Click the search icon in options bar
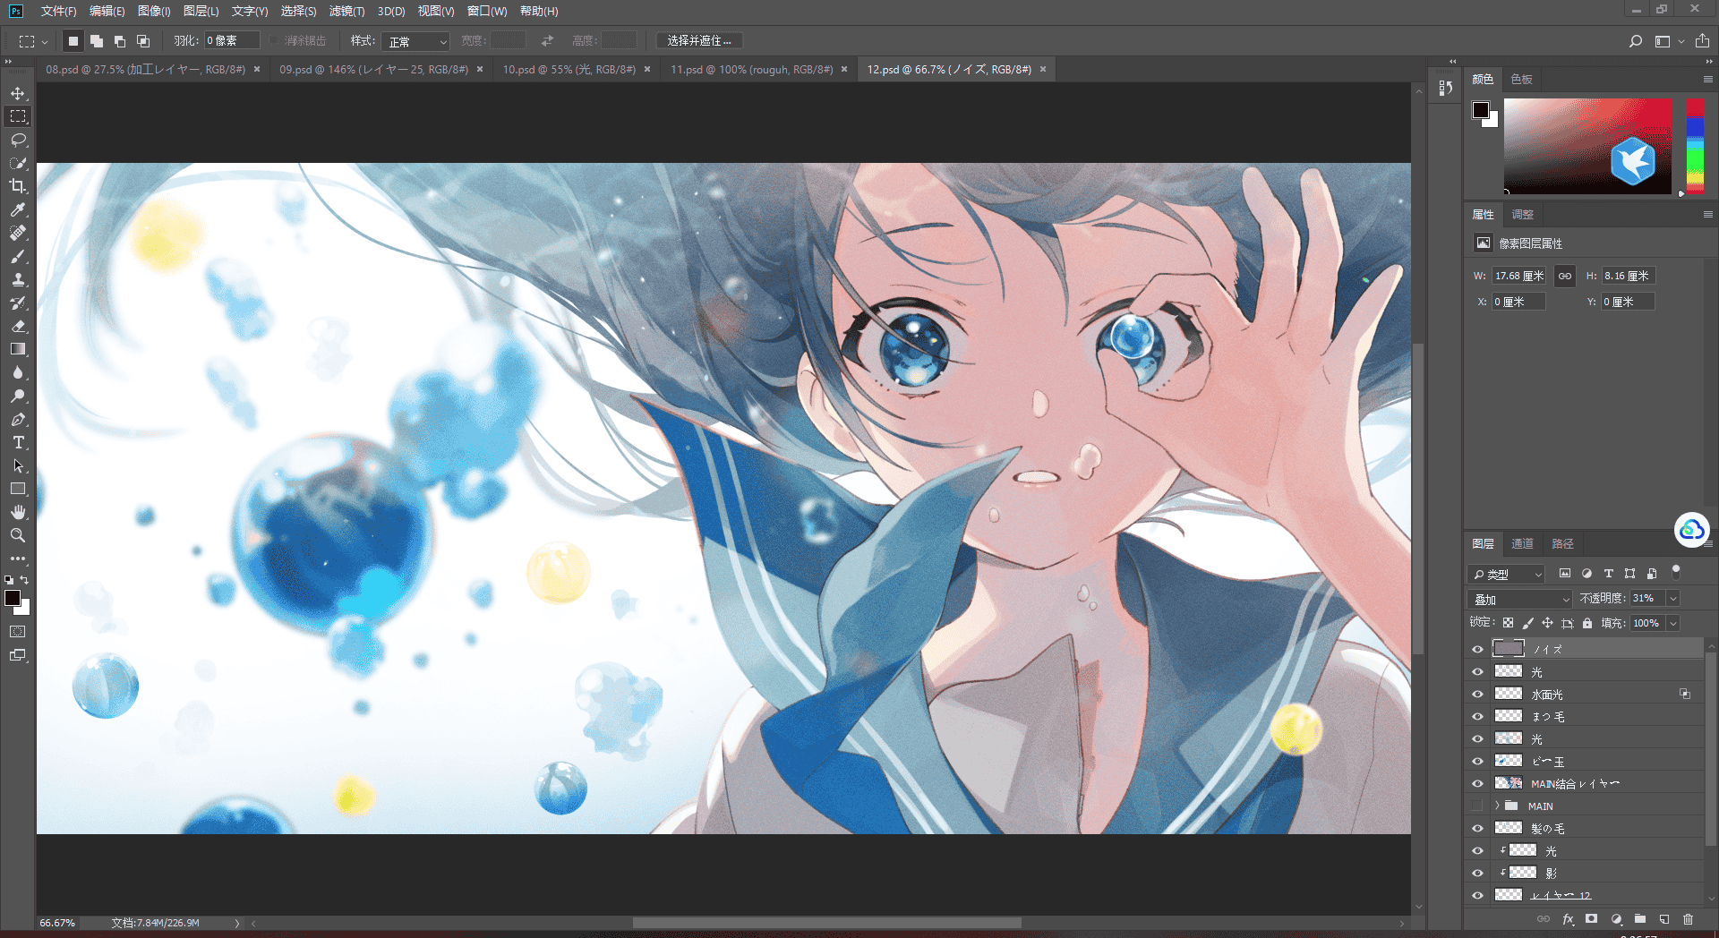 click(x=1636, y=41)
